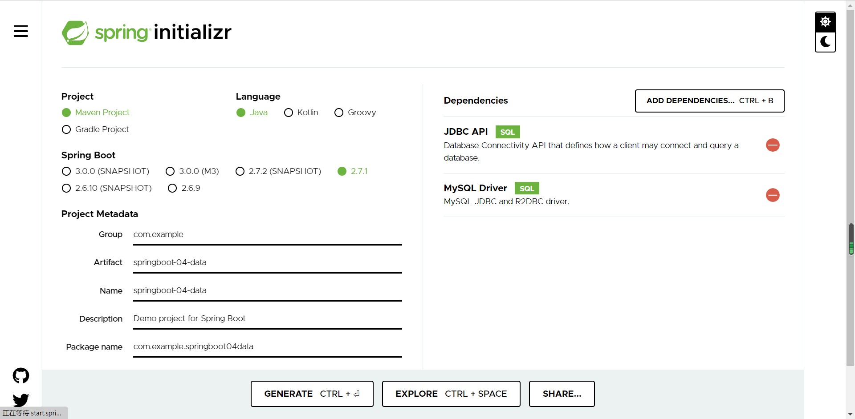Select Gradle Project option
The image size is (855, 419).
pyautogui.click(x=95, y=129)
